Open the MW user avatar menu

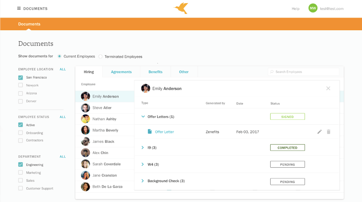click(x=313, y=9)
